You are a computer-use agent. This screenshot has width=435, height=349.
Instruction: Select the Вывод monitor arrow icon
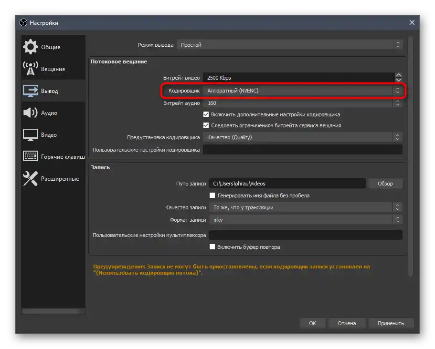click(x=31, y=91)
